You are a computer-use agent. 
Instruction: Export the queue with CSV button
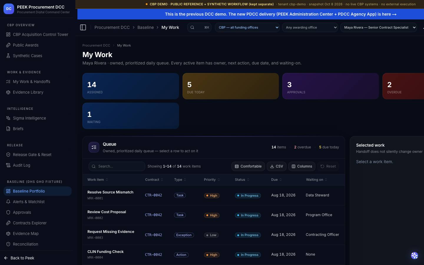coord(276,166)
